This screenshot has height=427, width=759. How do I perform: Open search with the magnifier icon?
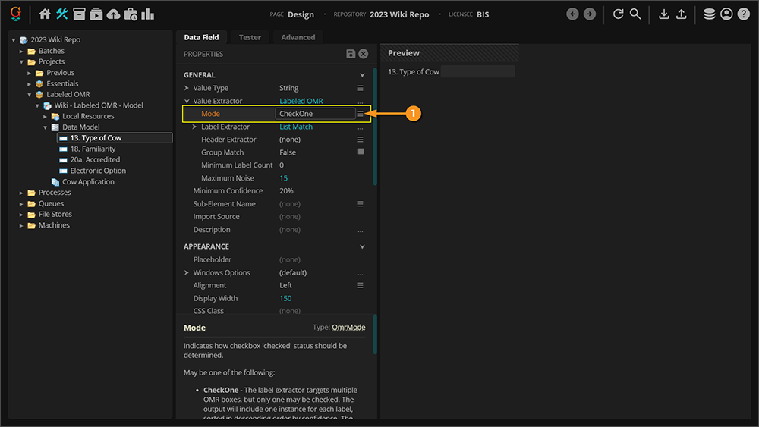coord(635,14)
